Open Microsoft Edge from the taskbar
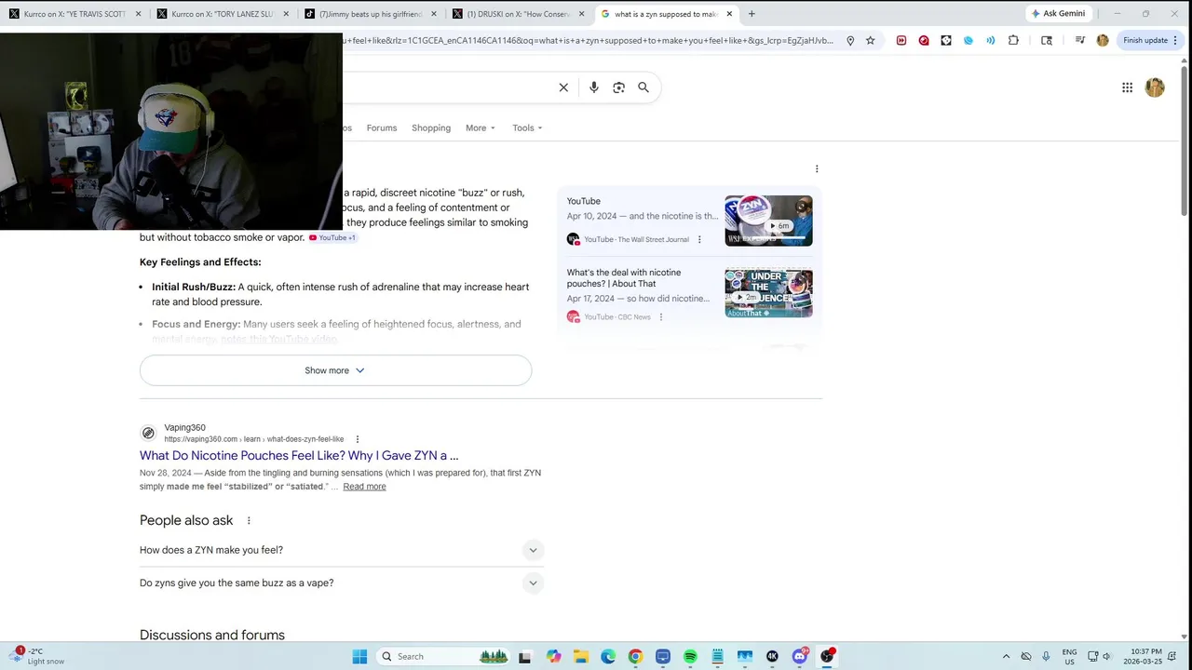This screenshot has height=670, width=1192. (608, 657)
